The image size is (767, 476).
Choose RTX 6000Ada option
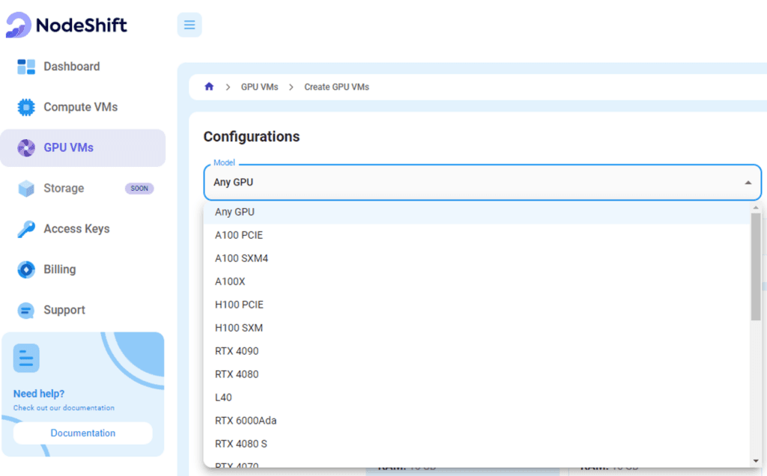(x=477, y=421)
